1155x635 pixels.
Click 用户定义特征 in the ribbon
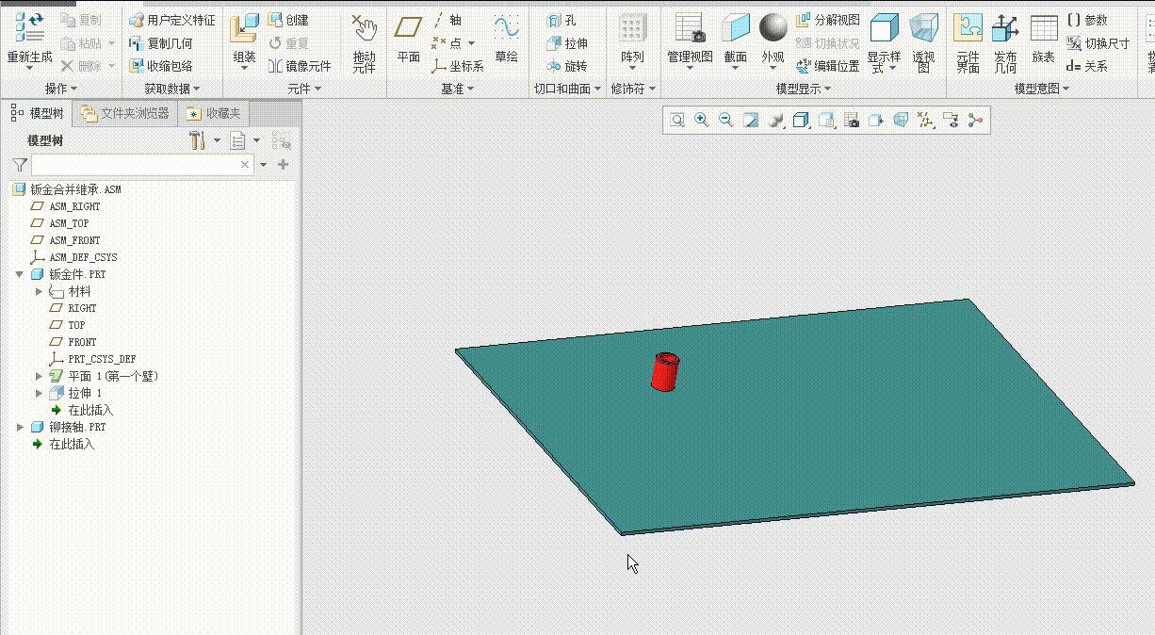(x=171, y=20)
